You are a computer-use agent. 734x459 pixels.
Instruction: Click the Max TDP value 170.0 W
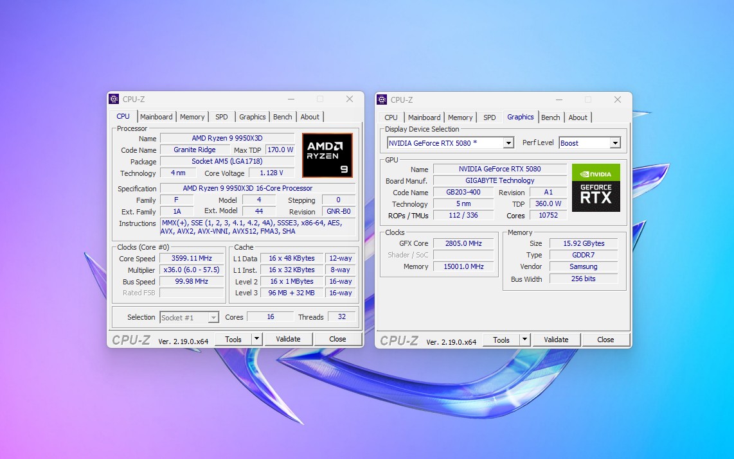click(280, 150)
